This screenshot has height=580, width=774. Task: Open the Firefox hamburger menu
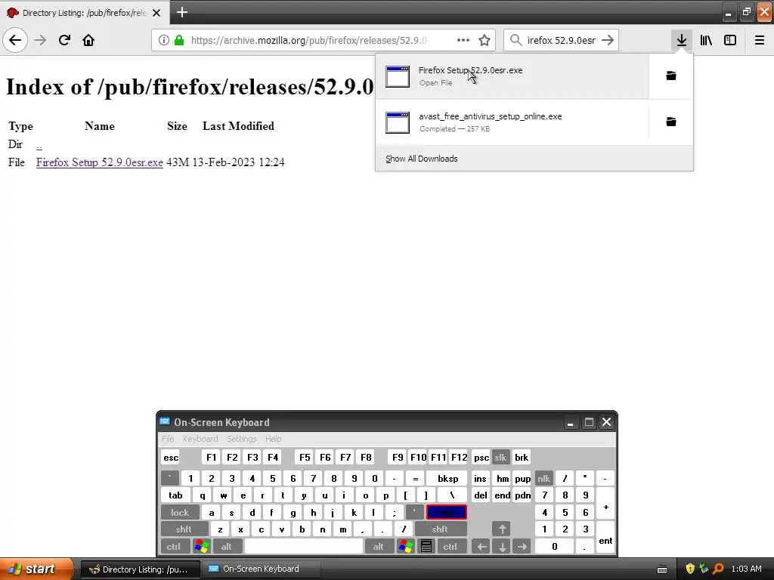pos(759,40)
